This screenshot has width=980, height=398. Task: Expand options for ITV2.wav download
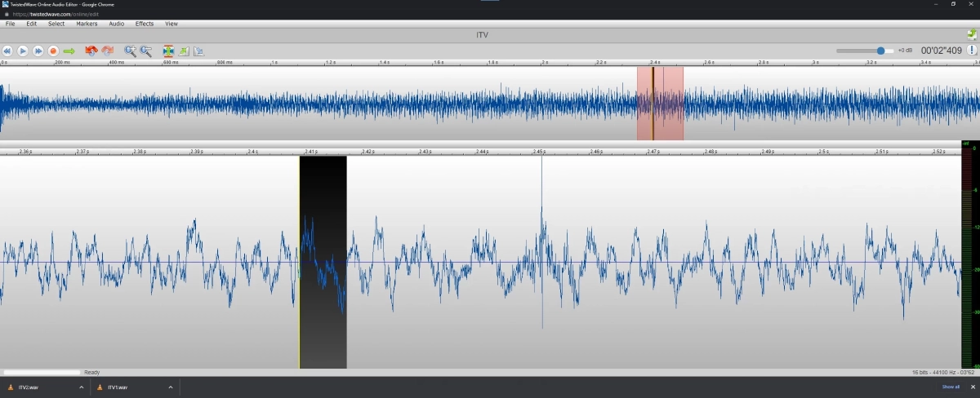click(82, 387)
